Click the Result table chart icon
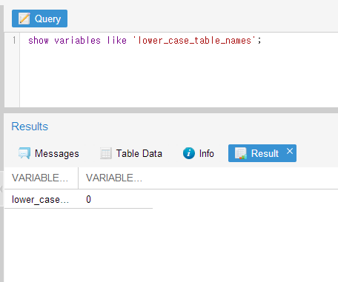Screen dimensions: 338x282 pos(241,153)
